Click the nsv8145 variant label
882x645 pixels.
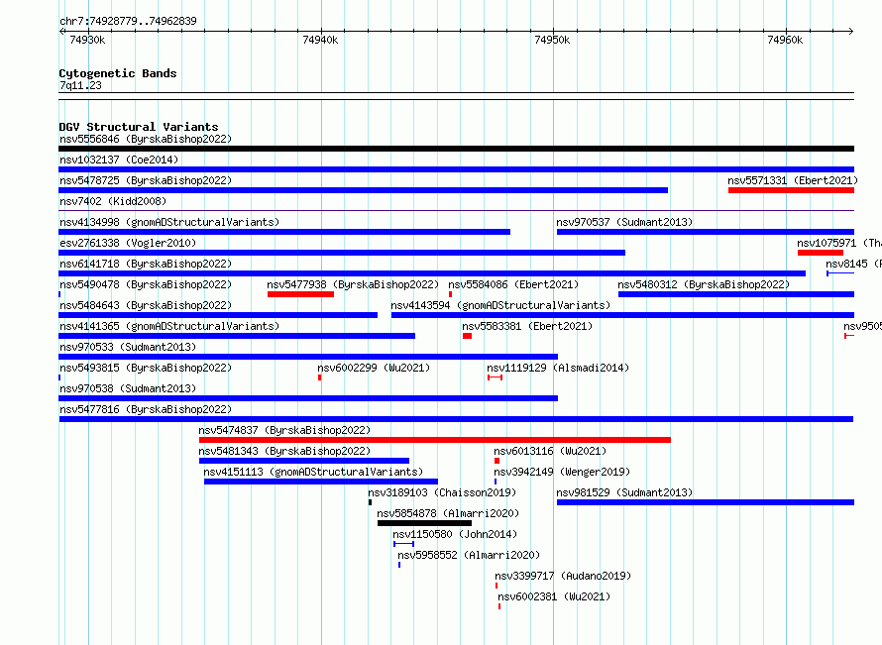[x=853, y=264]
